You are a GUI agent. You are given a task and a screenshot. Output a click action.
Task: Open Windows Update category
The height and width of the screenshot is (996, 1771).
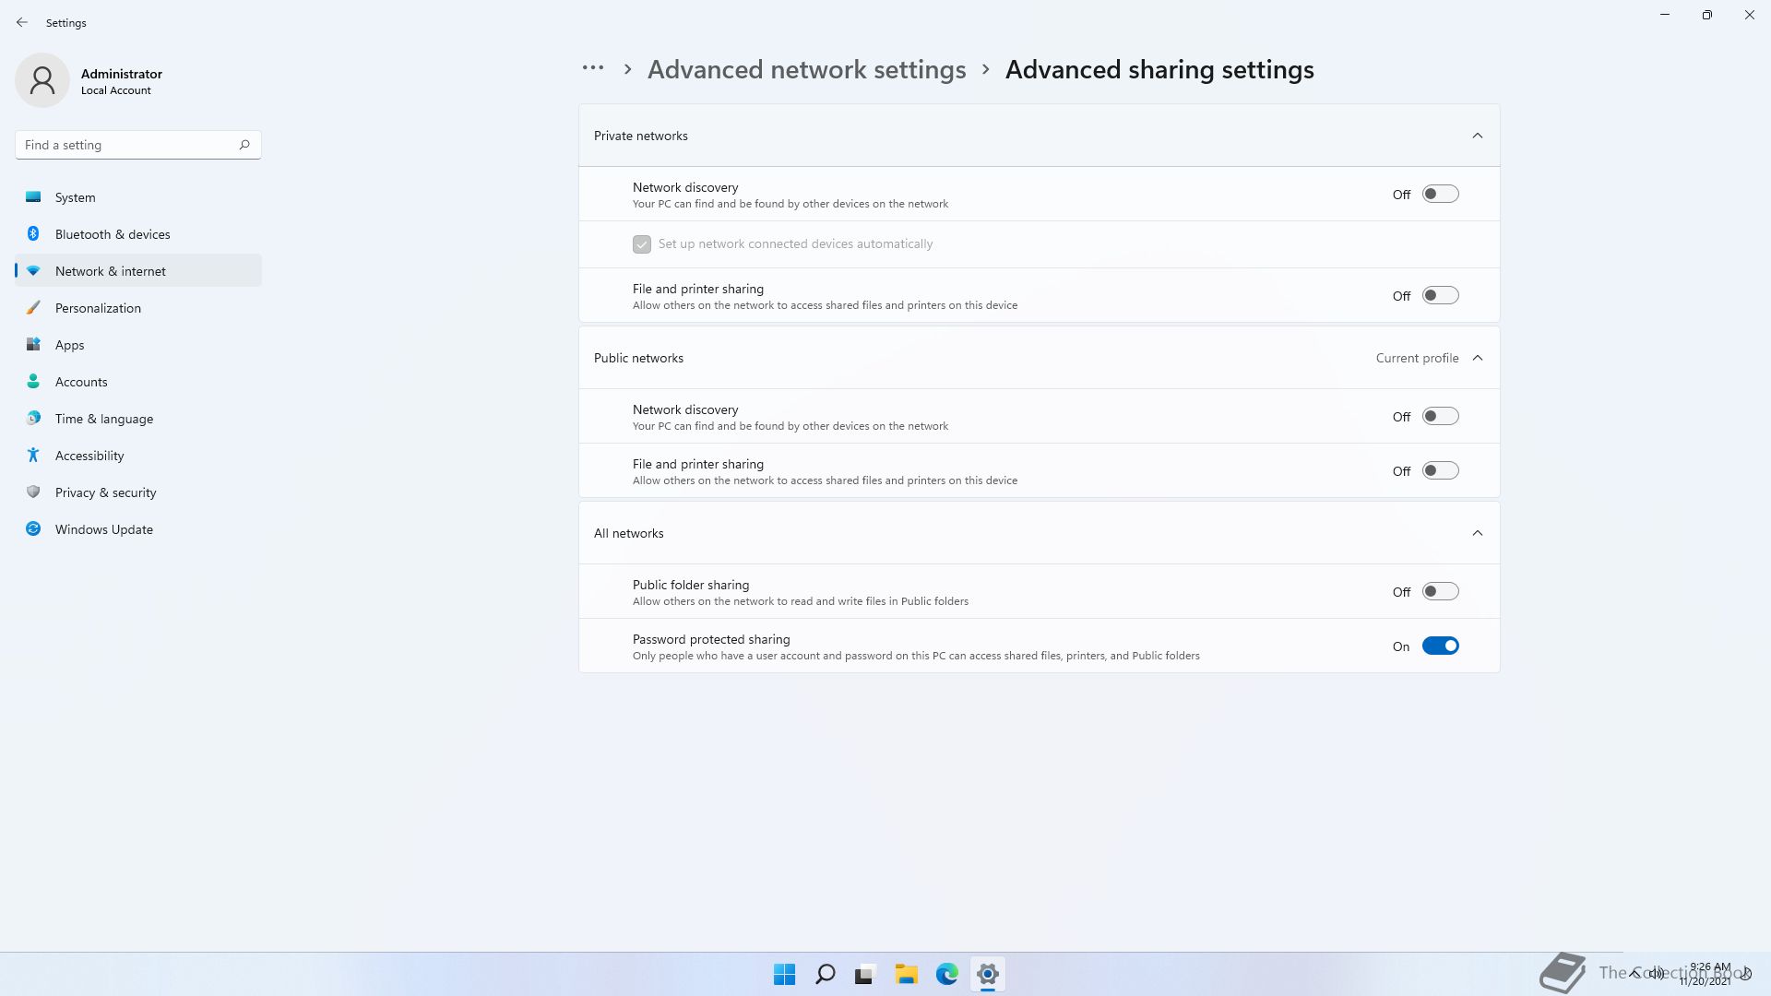138,529
